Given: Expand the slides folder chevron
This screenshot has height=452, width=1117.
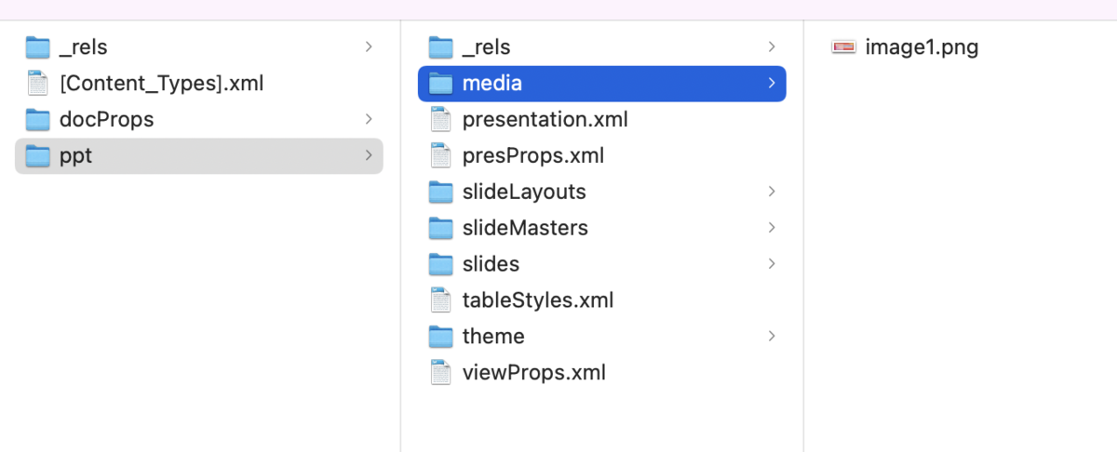Looking at the screenshot, I should coord(772,264).
